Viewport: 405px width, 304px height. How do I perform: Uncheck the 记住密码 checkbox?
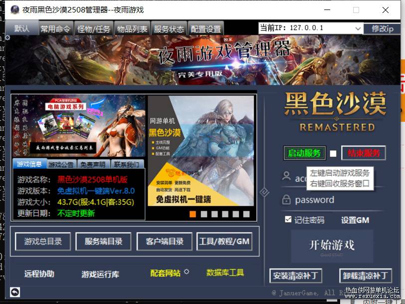288,220
